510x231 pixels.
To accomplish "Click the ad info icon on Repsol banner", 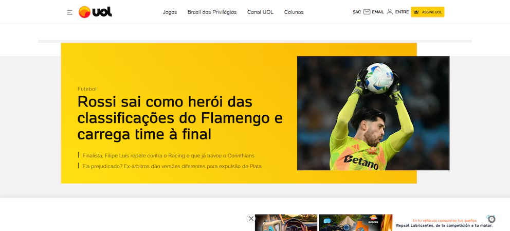I will [491, 219].
